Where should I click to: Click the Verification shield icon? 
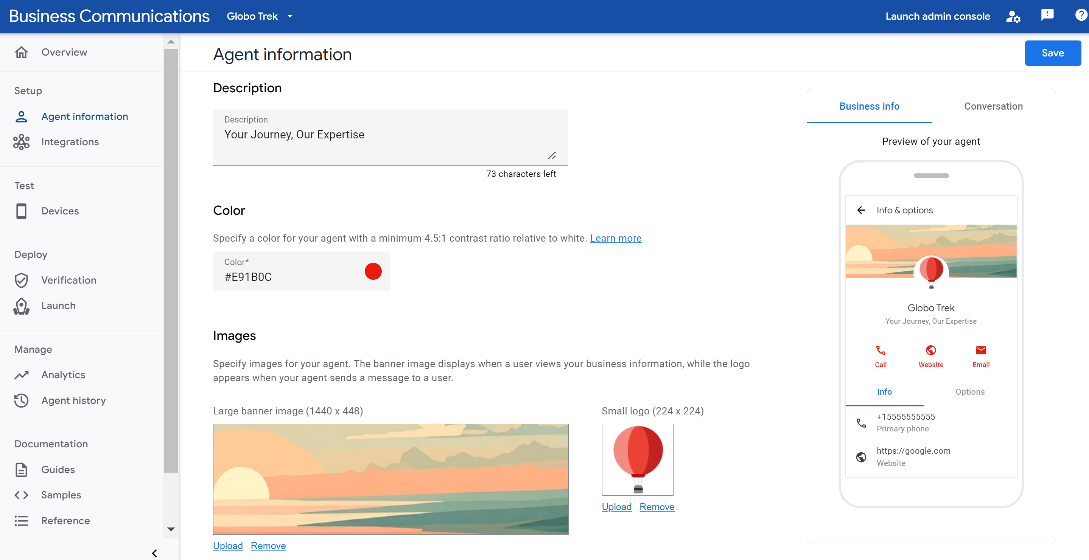(x=22, y=280)
